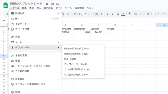Open the 編集 menu
Screen dimensions: 168x94
(24, 8)
